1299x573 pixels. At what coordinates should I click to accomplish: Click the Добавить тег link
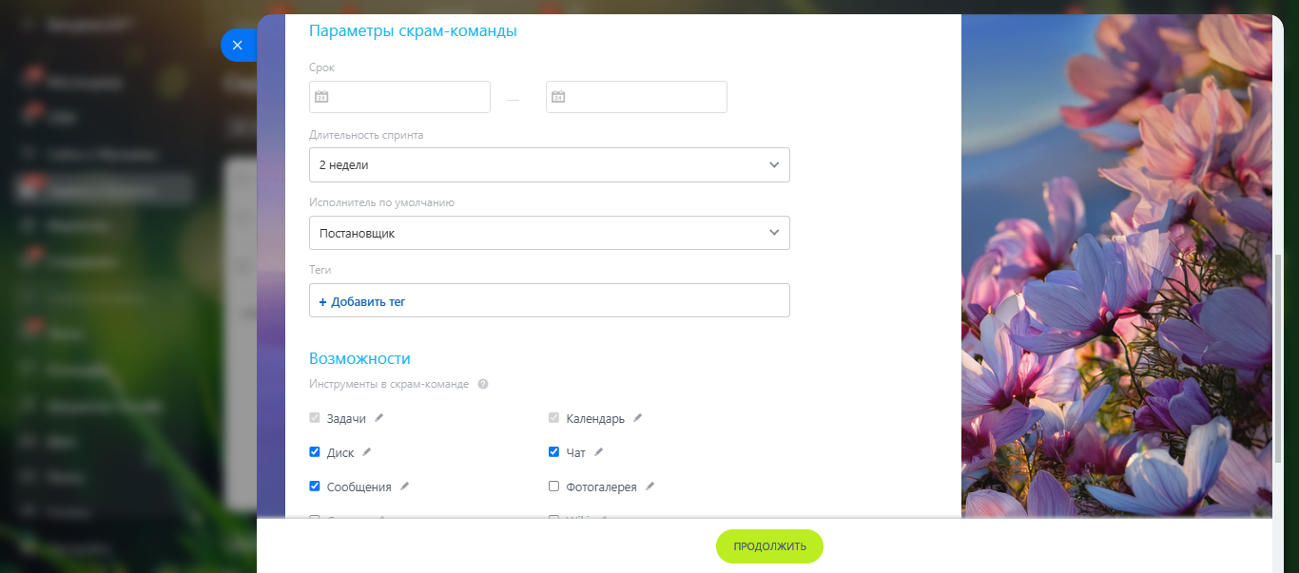click(x=362, y=301)
